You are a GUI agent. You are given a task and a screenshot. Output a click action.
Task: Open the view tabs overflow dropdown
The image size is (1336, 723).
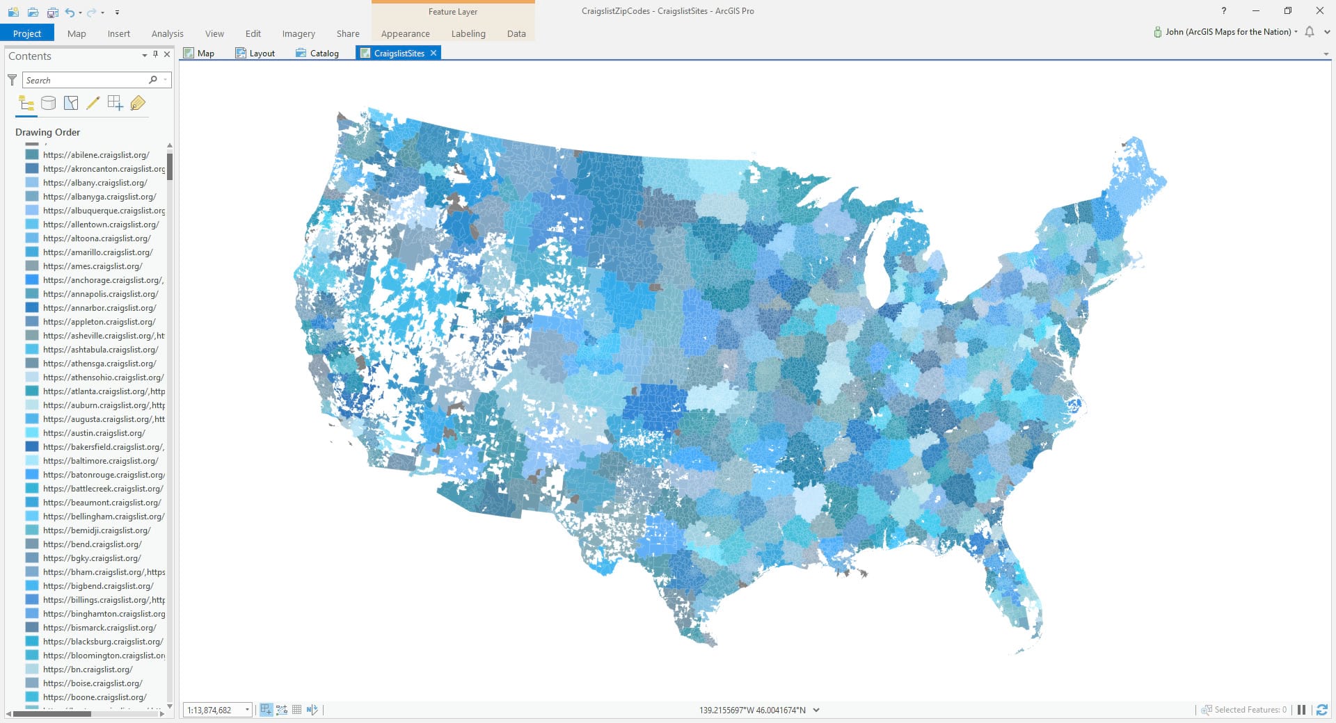[1326, 54]
